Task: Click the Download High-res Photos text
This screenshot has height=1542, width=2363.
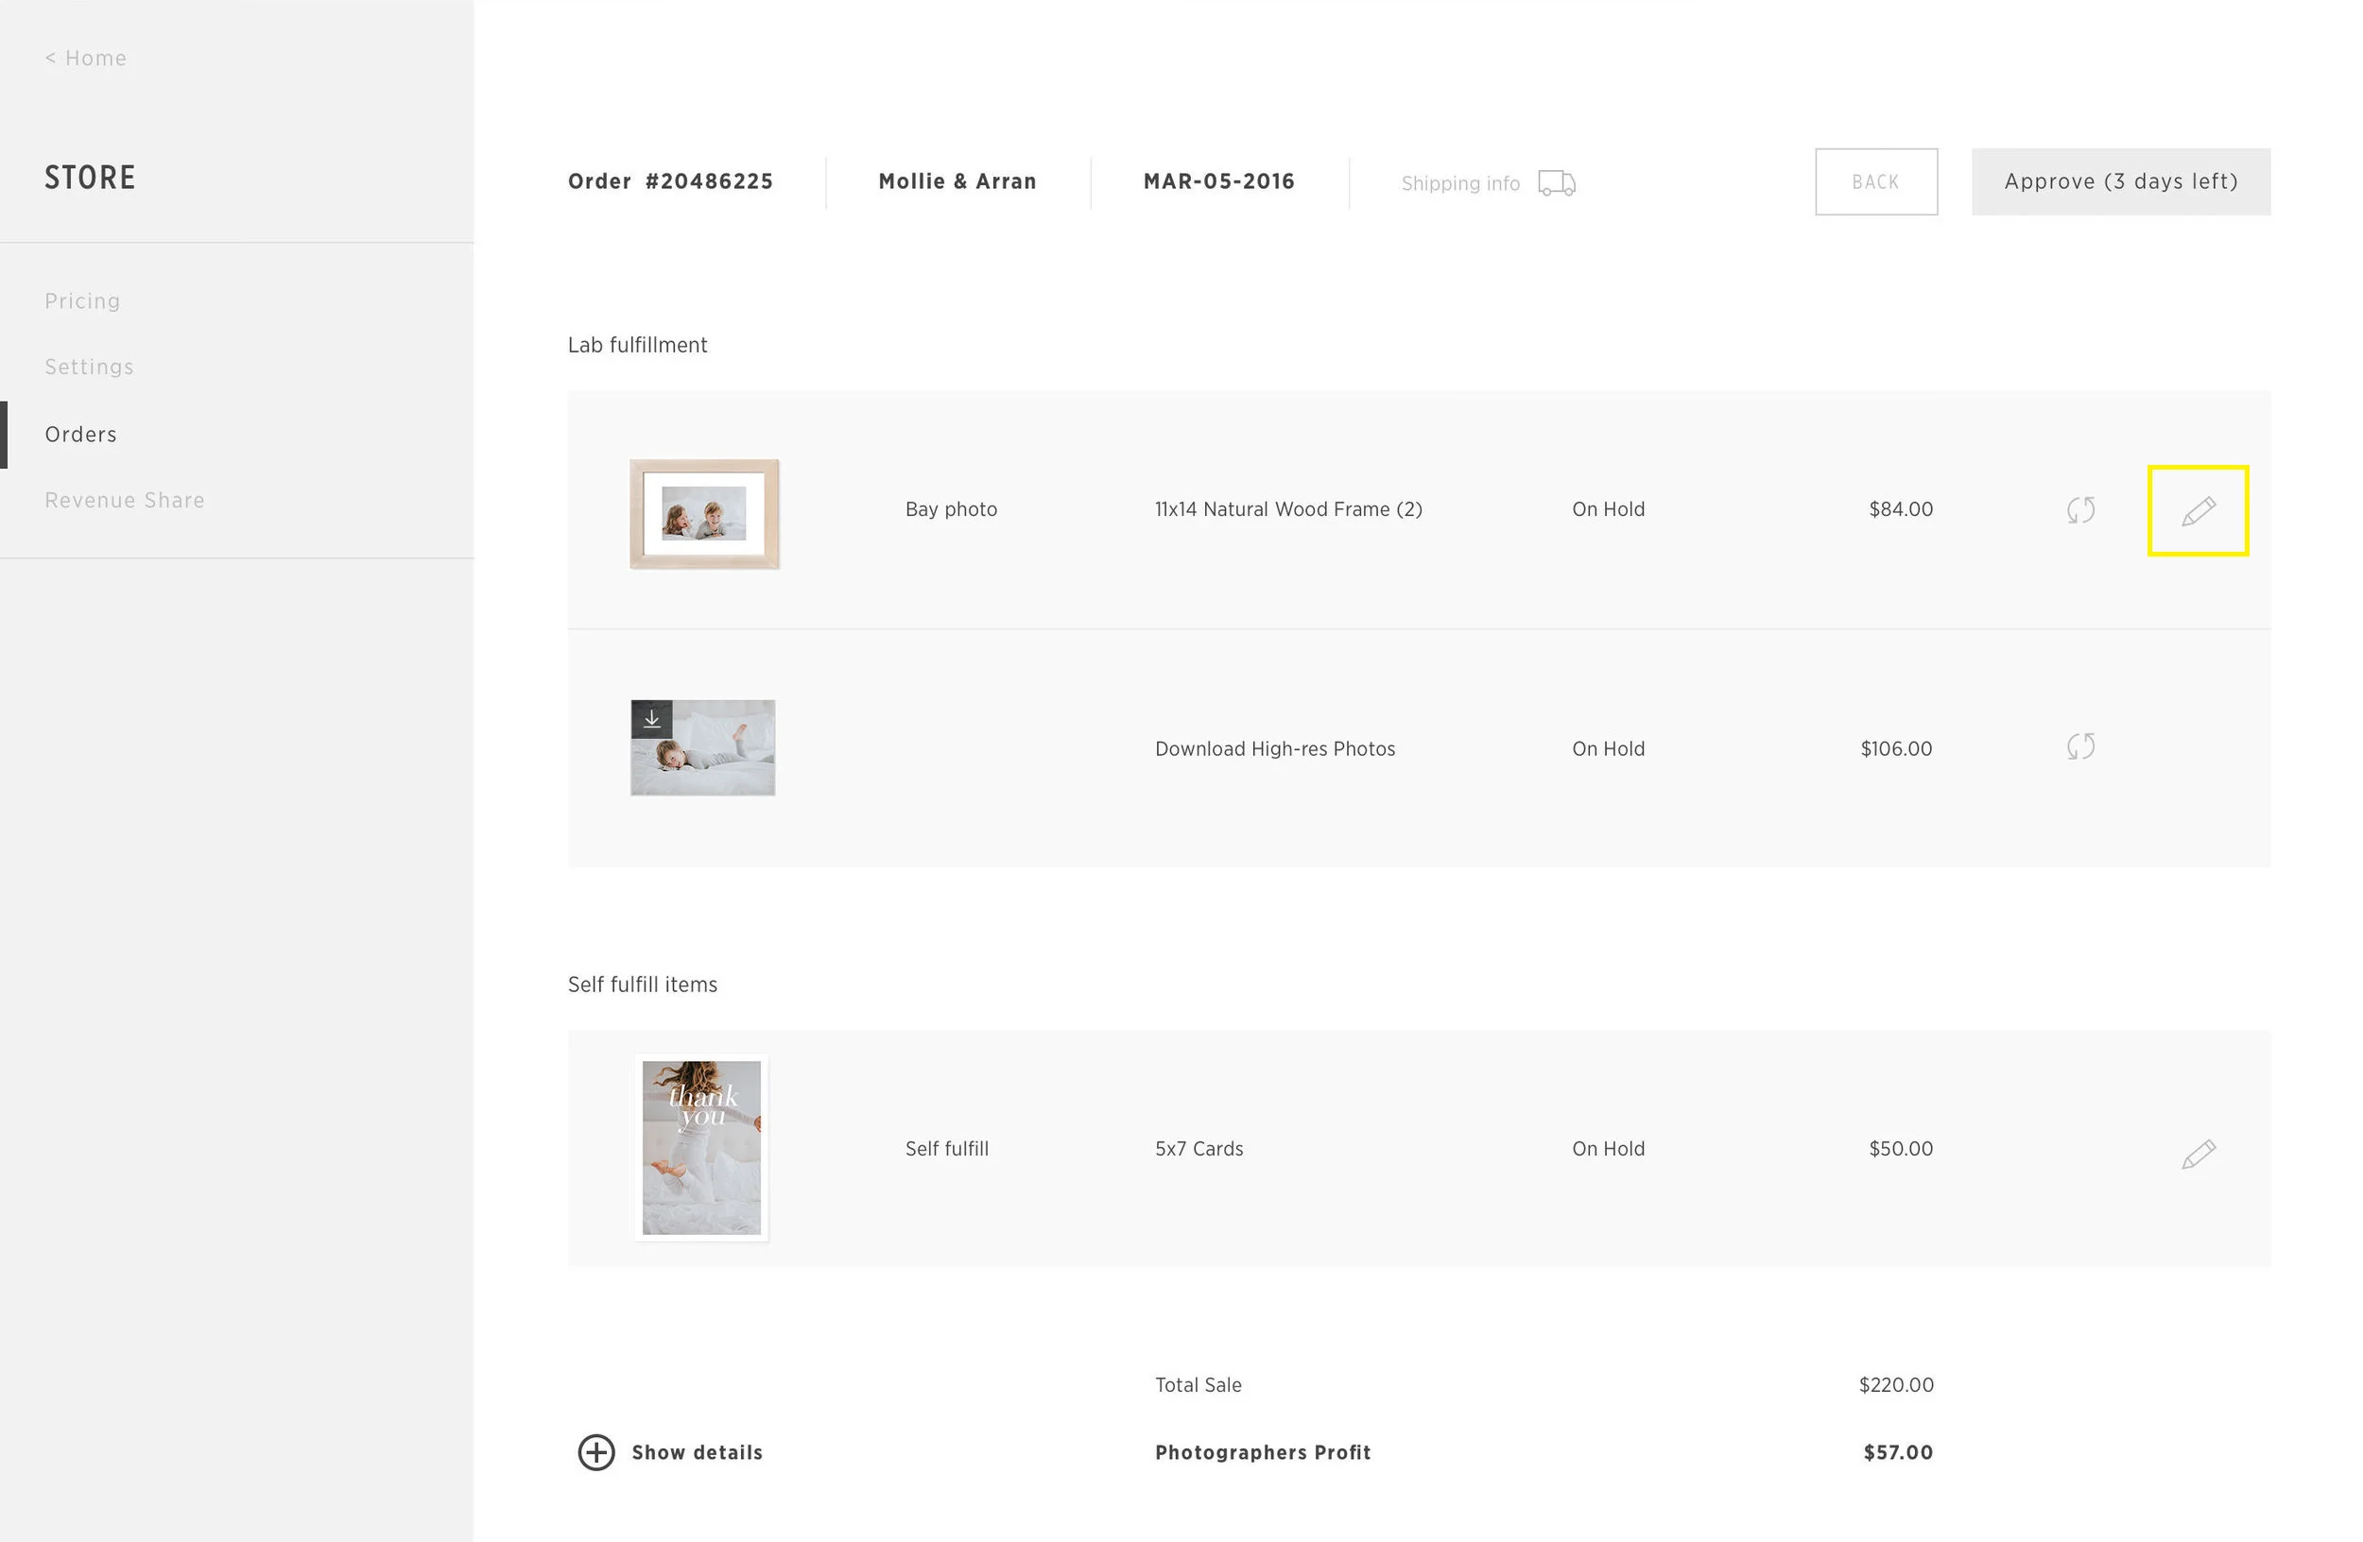Action: 1275,748
